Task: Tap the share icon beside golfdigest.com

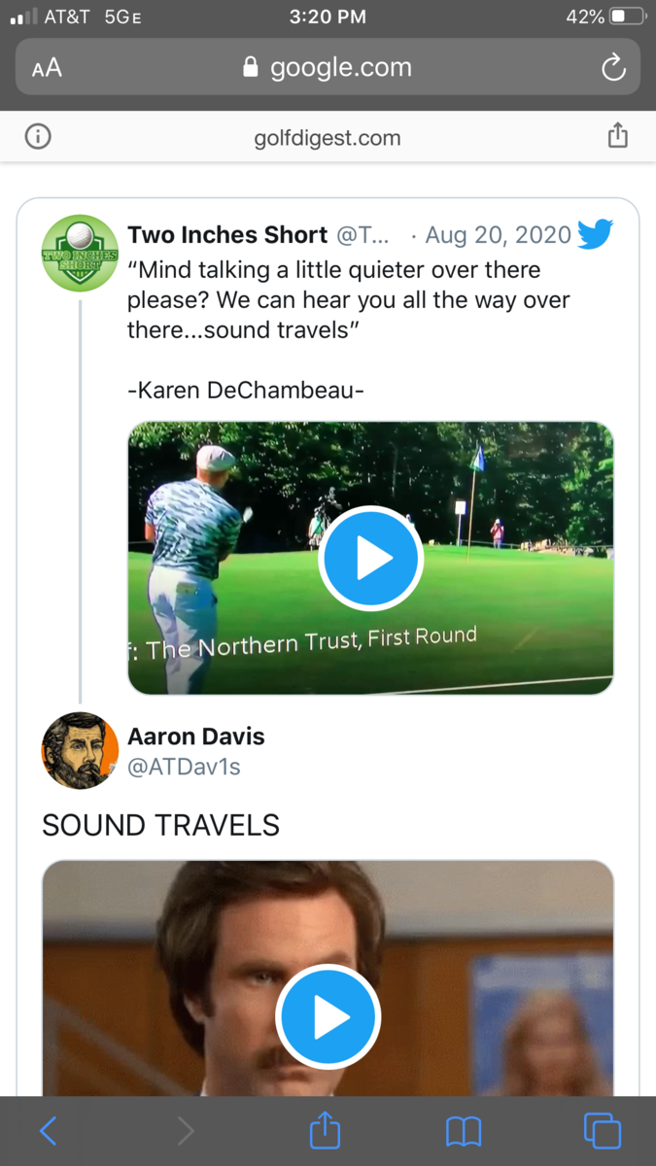Action: point(618,136)
